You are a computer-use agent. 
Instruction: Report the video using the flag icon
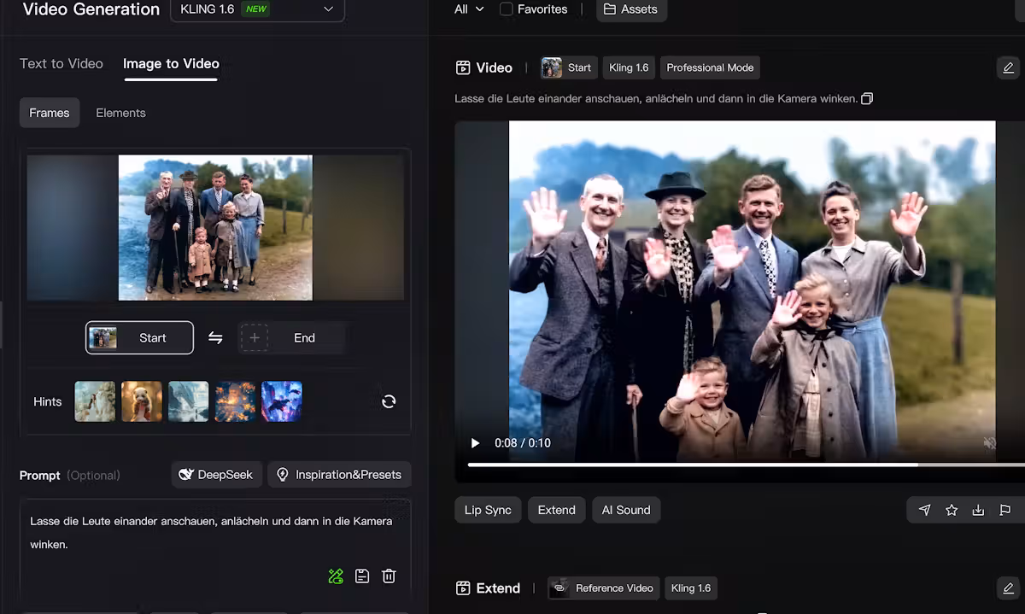[1005, 510]
